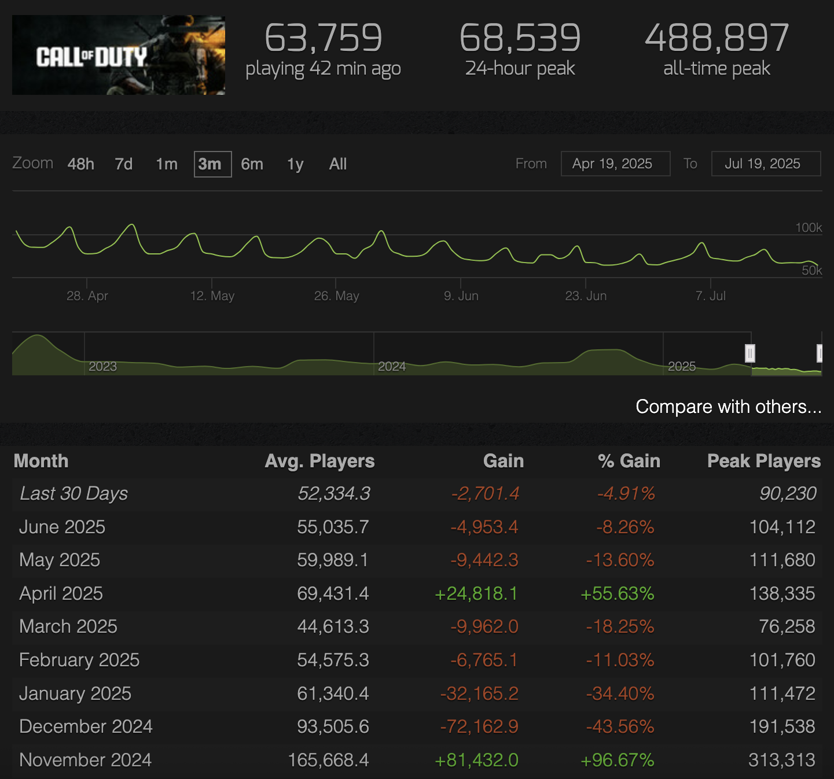Screen dimensions: 834x779
Task: Click peak players value 90,230
Action: click(788, 493)
